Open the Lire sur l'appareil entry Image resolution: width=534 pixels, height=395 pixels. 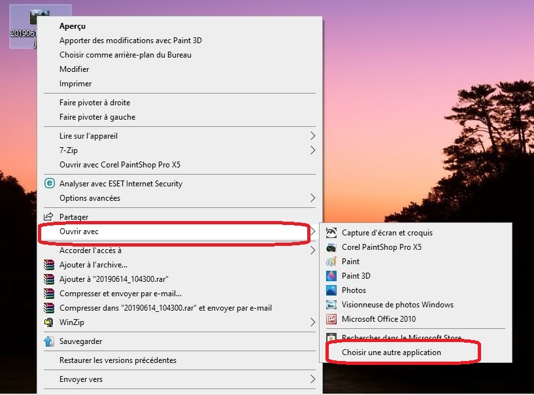180,135
